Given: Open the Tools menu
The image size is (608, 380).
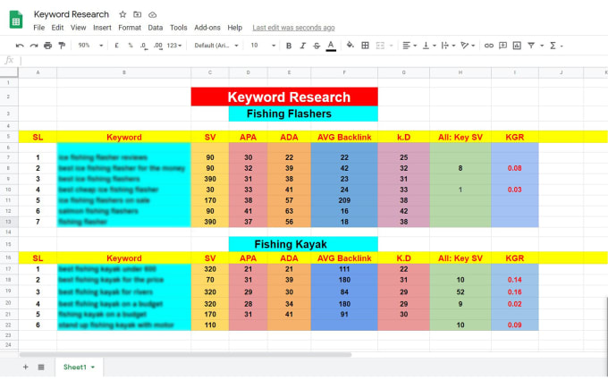Looking at the screenshot, I should (178, 28).
